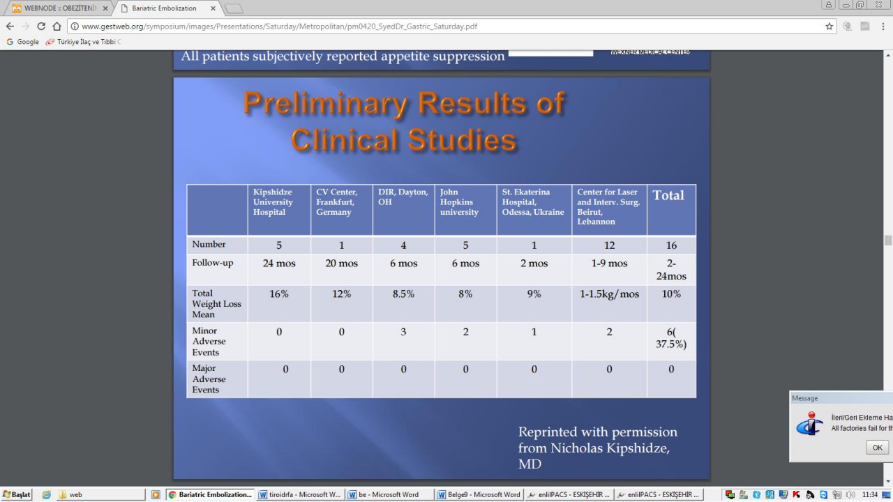Click the network computers tray icon

pyautogui.click(x=730, y=494)
